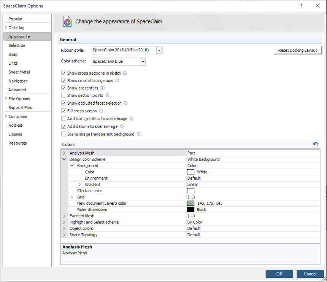The width and height of the screenshot is (327, 282).
Task: Expand the Gradient row
Action: click(x=80, y=185)
